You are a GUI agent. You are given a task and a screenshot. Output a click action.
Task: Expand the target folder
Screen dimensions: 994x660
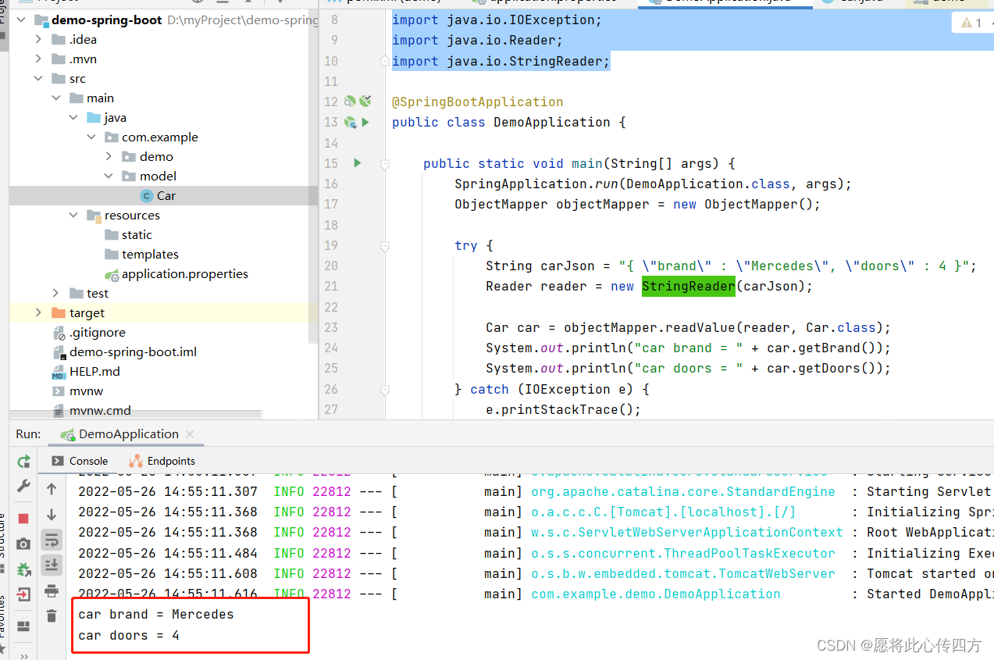pos(39,312)
